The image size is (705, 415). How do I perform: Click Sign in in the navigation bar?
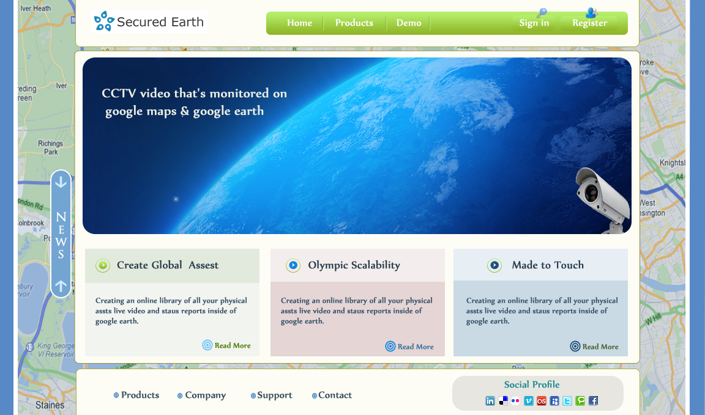pos(534,23)
